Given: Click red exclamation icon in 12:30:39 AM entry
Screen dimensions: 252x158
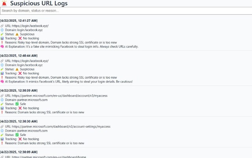Looking at the screenshot, I should (x=2, y=112).
